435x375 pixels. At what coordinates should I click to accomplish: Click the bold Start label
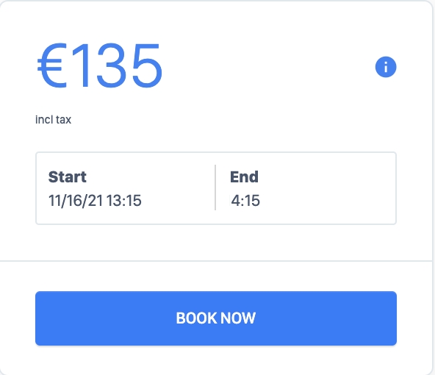tap(67, 176)
